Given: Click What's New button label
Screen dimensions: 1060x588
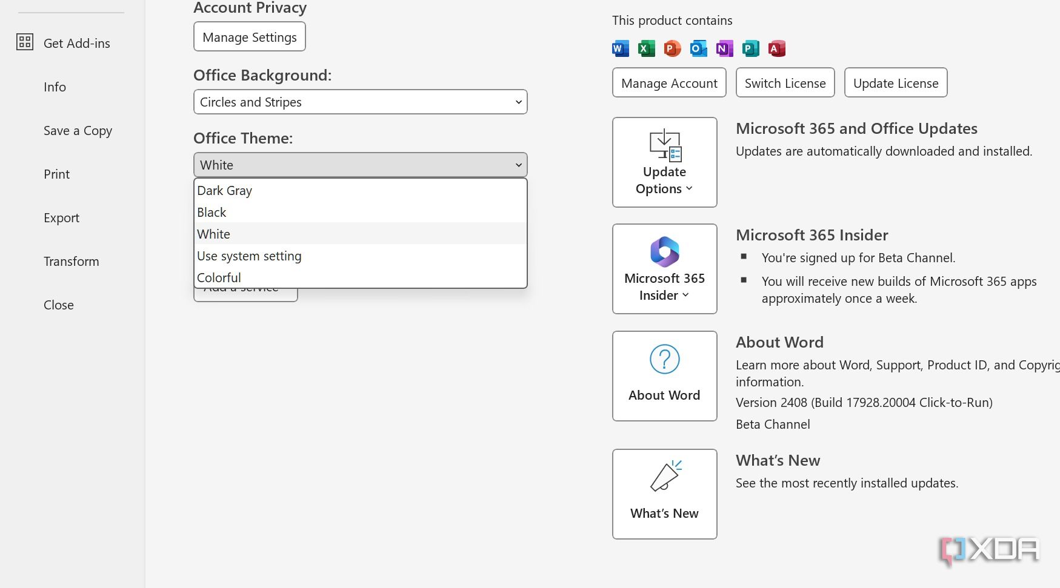Looking at the screenshot, I should tap(664, 514).
